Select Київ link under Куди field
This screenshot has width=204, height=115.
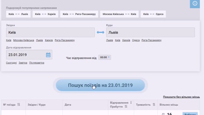(118, 40)
